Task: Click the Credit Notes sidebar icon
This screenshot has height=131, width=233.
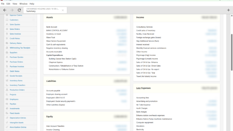Action: (x=7, y=38)
